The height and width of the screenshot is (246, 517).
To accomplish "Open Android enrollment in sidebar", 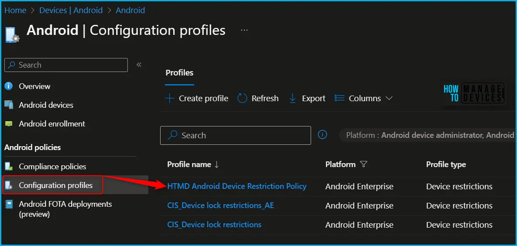I will (x=52, y=124).
